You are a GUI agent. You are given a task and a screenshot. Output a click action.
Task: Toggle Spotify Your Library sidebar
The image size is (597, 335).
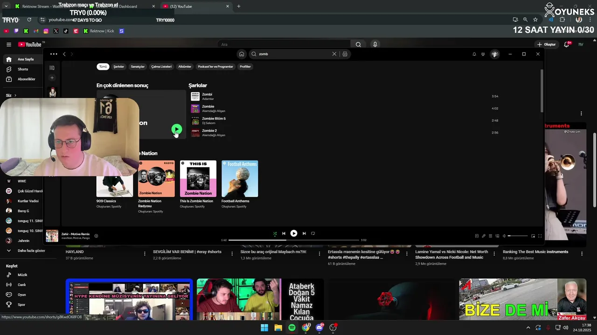[52, 68]
